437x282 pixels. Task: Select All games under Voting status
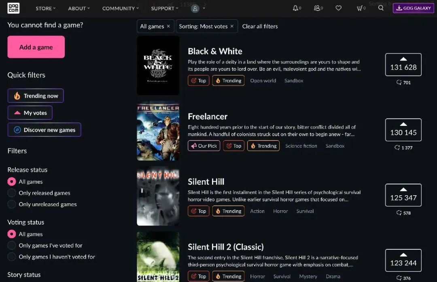pos(11,234)
